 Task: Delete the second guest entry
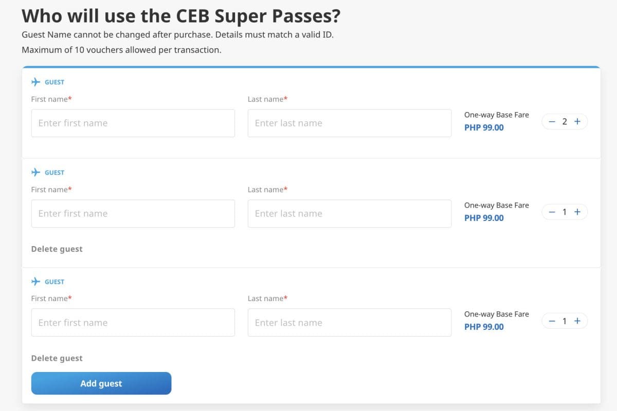pyautogui.click(x=57, y=249)
